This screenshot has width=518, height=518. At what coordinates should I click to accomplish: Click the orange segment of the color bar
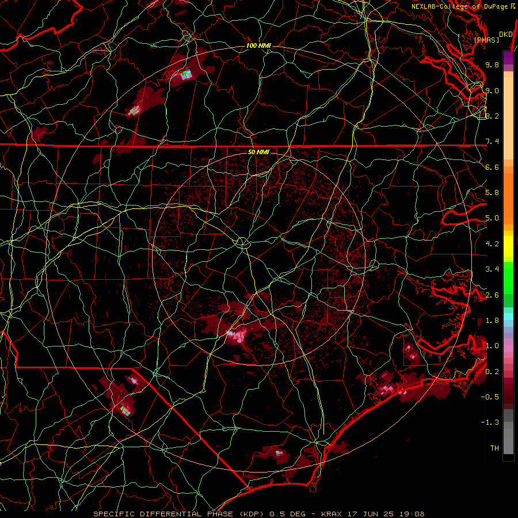click(508, 195)
